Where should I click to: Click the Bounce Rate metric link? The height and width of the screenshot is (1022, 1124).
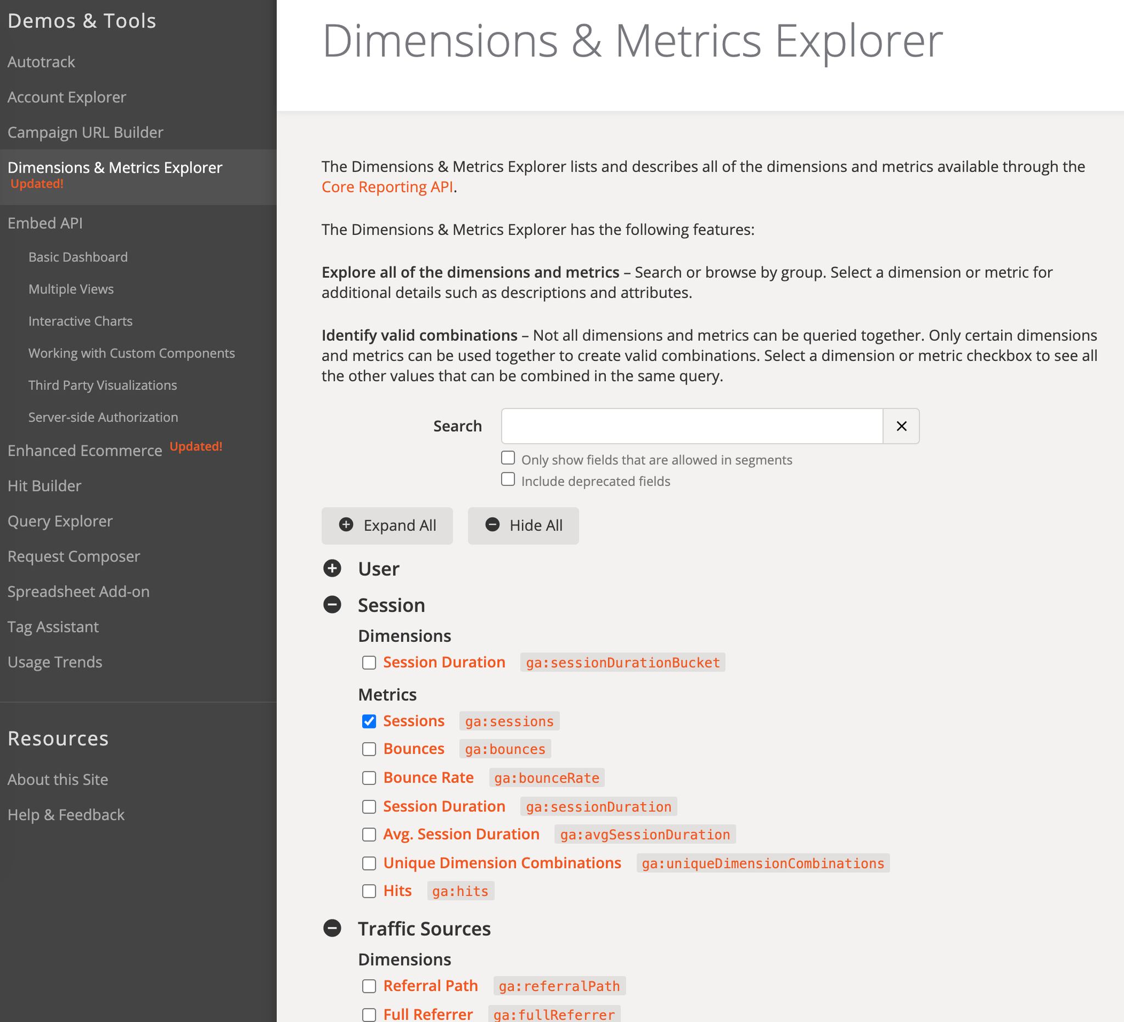pos(429,778)
